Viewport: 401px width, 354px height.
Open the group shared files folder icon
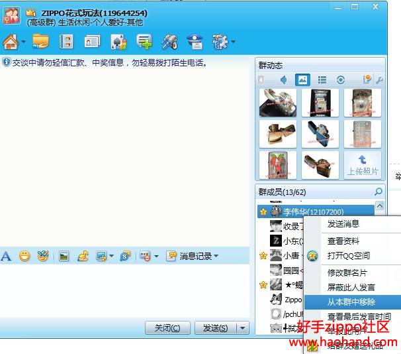(40, 42)
